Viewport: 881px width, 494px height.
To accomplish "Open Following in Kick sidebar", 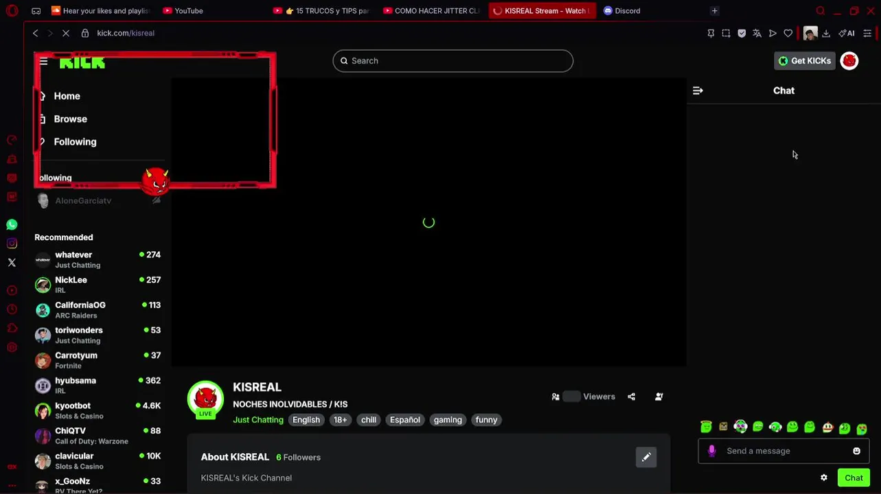I will [x=75, y=141].
